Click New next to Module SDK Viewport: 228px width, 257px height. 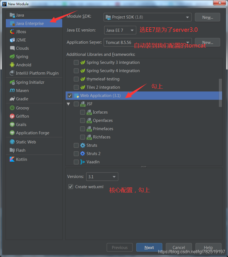tap(208, 17)
